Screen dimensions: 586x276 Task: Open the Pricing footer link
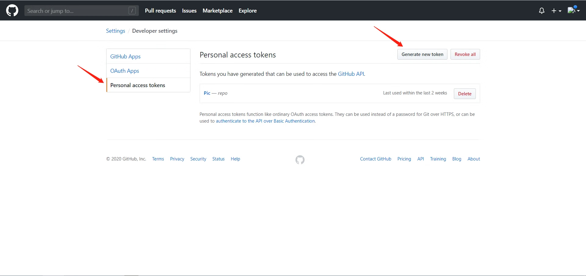coord(404,159)
